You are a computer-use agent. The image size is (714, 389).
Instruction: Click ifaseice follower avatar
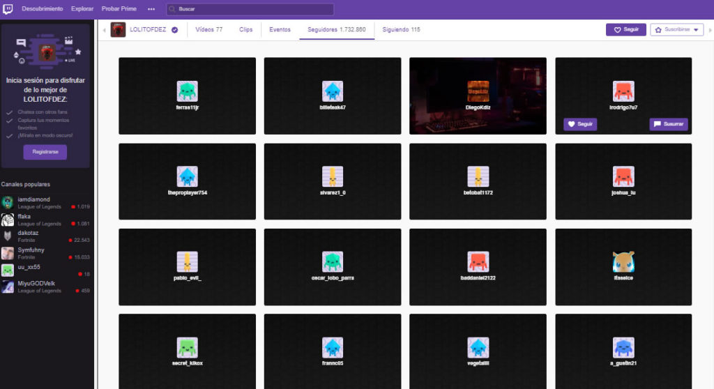(x=623, y=261)
